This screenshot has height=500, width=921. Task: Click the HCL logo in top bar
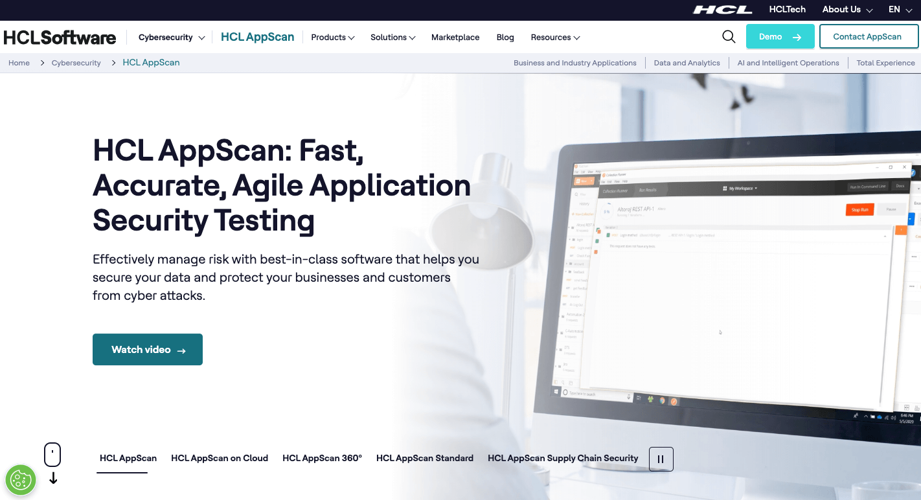pos(722,10)
